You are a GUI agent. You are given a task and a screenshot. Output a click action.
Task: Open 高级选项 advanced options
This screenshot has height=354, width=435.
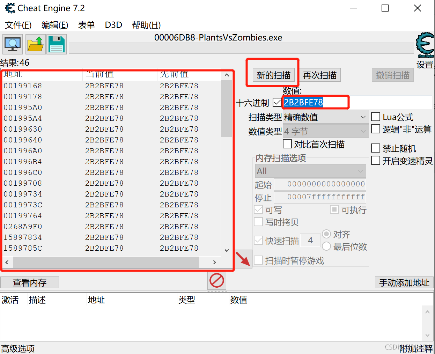click(18, 348)
